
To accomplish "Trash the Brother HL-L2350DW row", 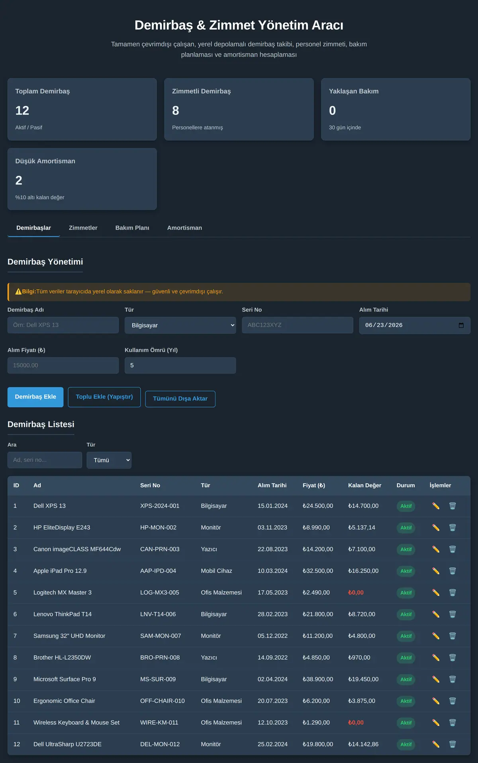I will click(x=453, y=658).
